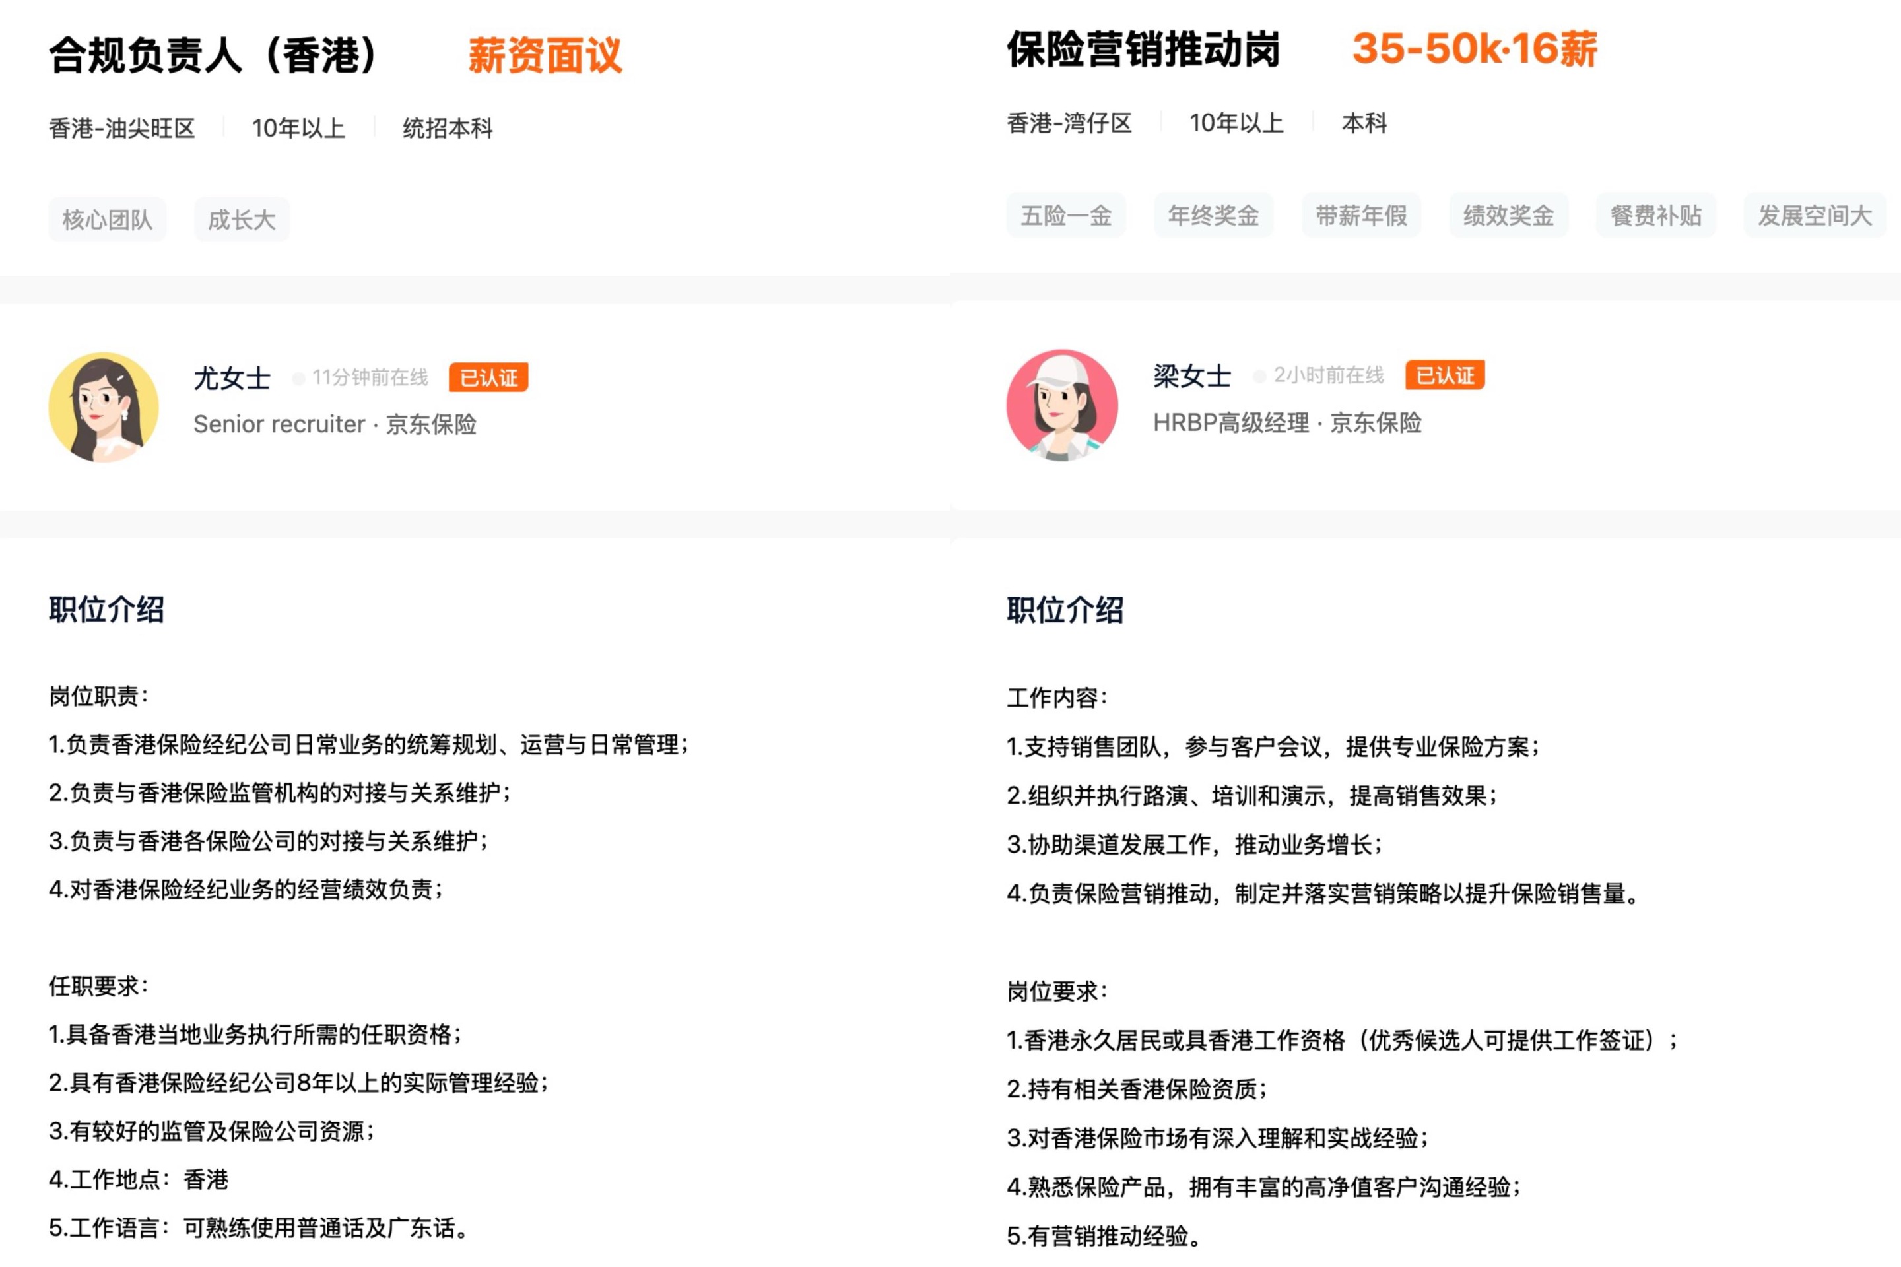Click 已认证 badge next to 梁女士
The width and height of the screenshot is (1901, 1267).
tap(1444, 375)
